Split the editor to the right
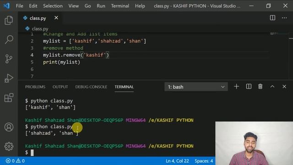 [x=272, y=18]
